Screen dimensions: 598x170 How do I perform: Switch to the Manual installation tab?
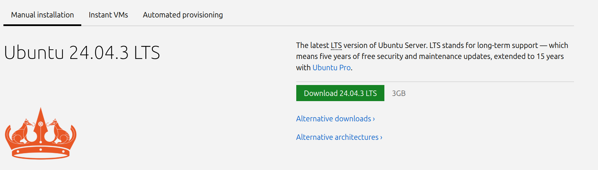pos(43,15)
